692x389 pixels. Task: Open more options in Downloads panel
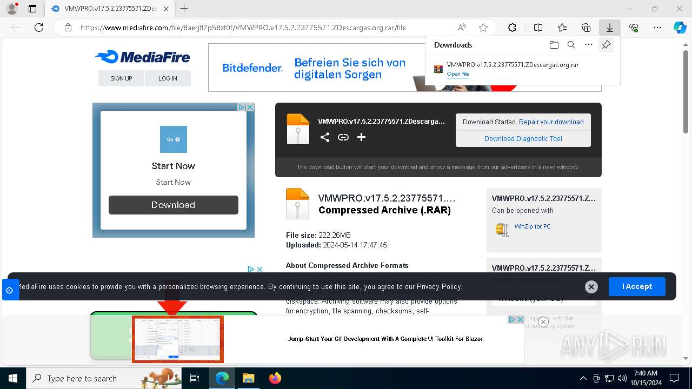589,45
